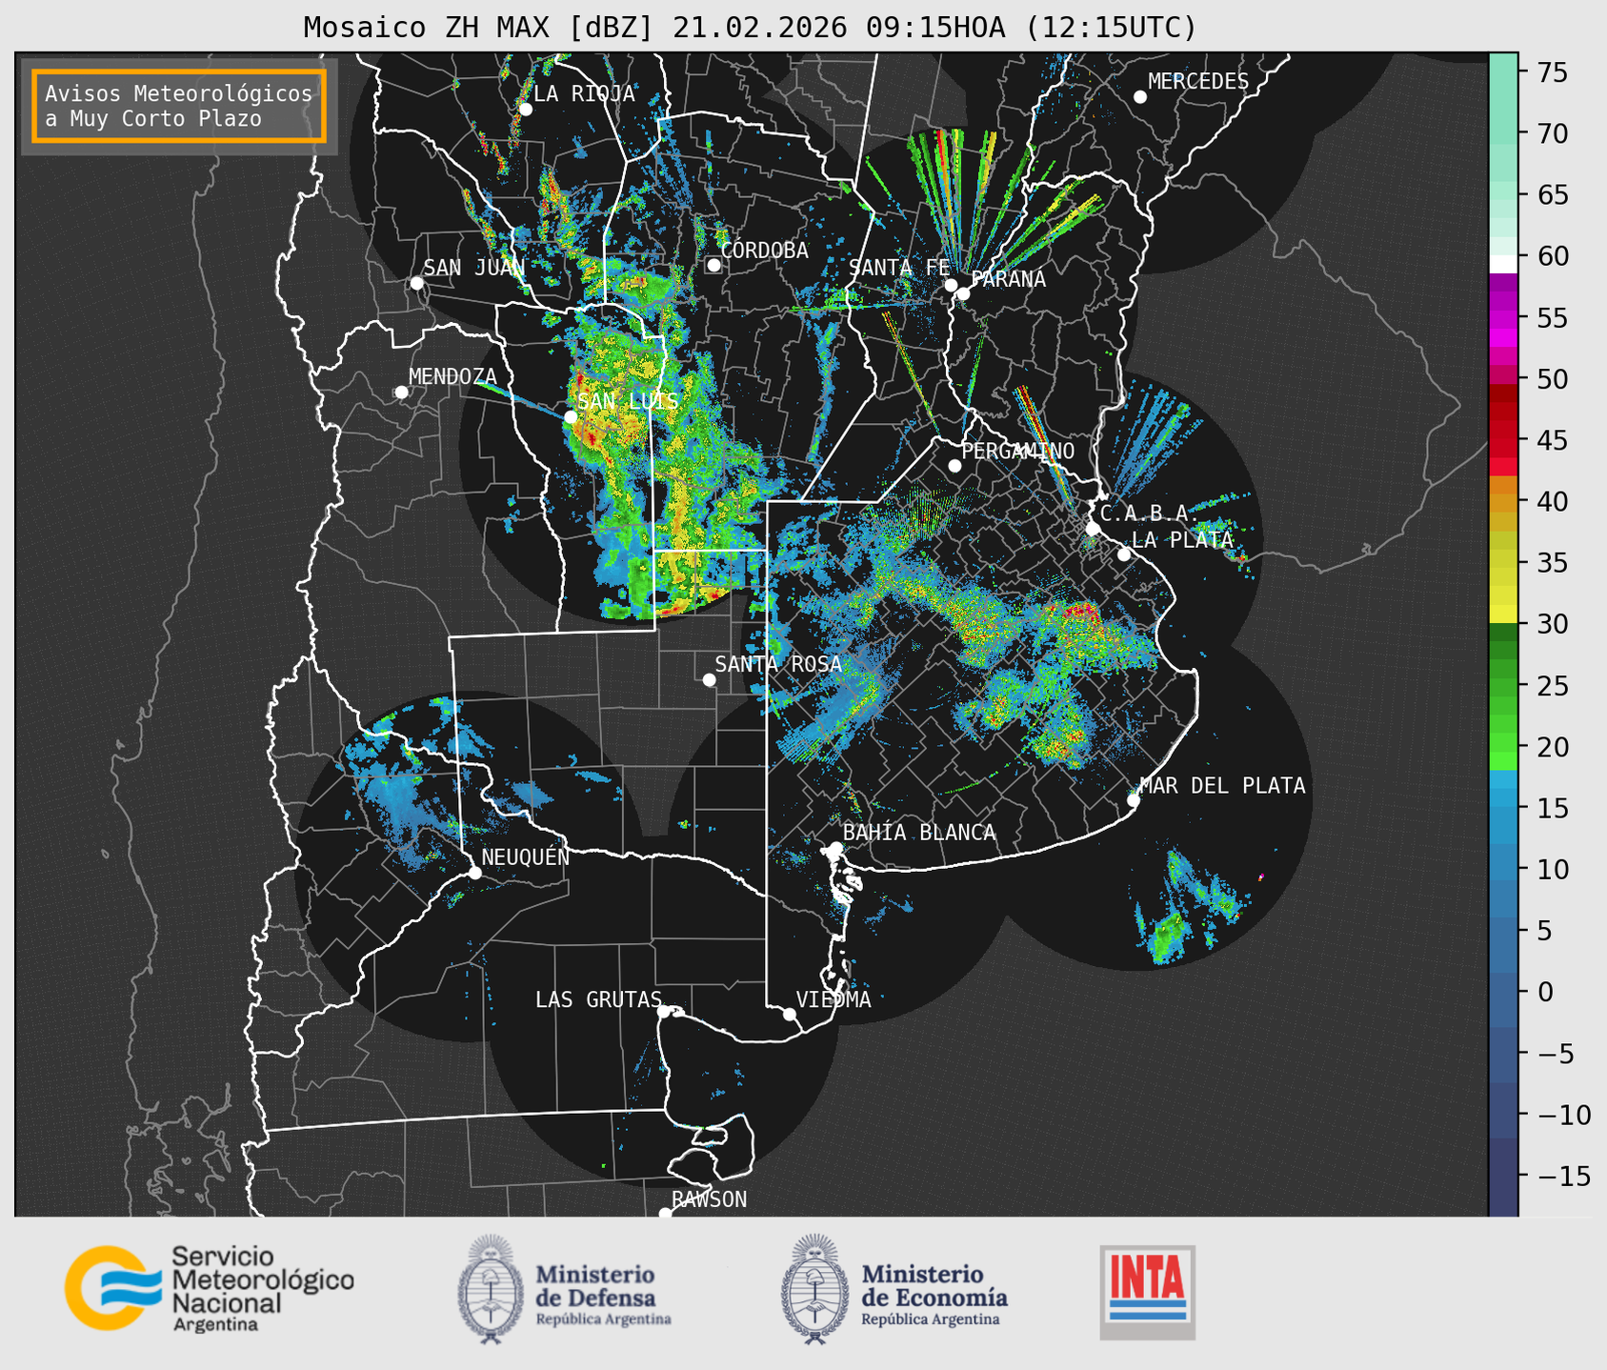Click the white 60 dBZ band on colorbar

pyautogui.click(x=1502, y=262)
